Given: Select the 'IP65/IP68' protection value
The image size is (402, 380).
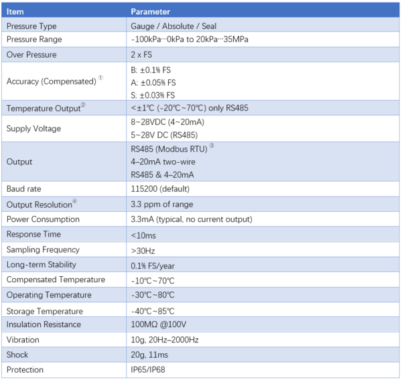Looking at the screenshot, I should (x=147, y=370).
